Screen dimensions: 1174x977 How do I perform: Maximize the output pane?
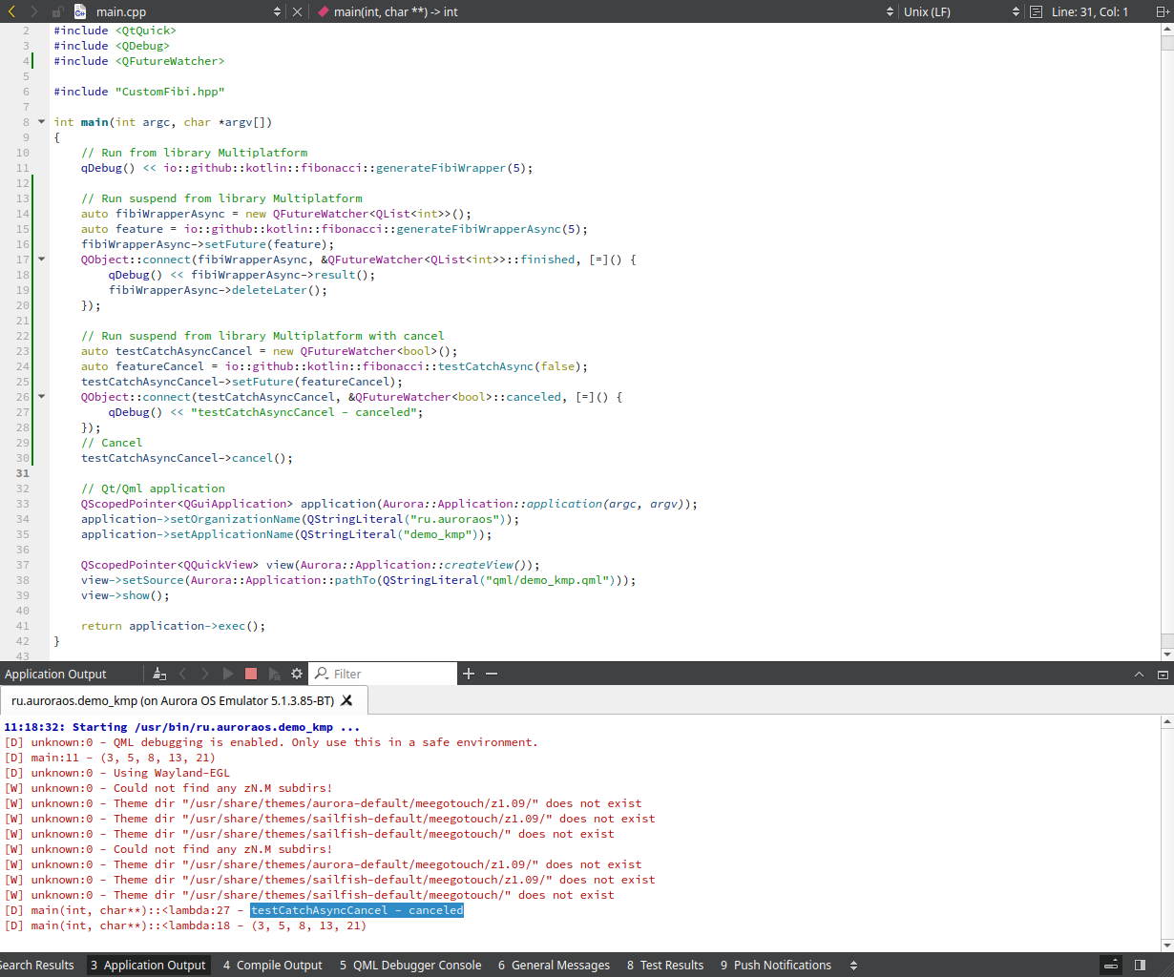1139,674
